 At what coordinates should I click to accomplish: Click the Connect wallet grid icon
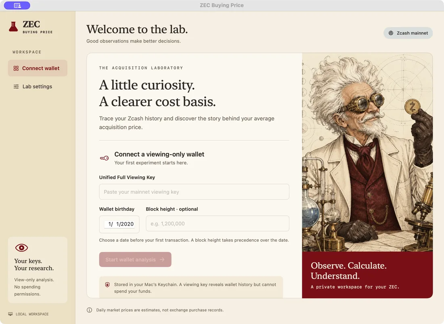16,68
